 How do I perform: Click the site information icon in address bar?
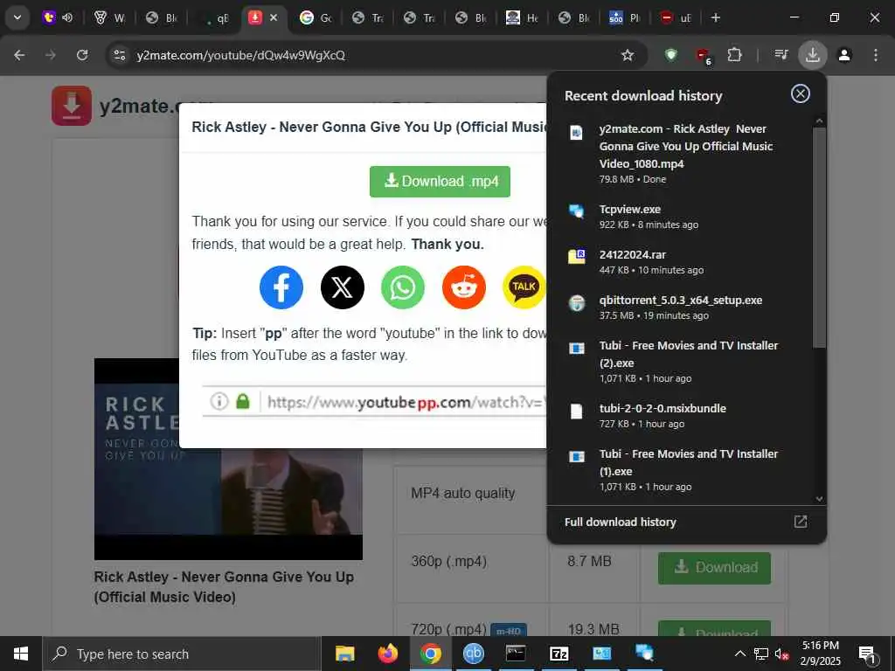coord(119,55)
